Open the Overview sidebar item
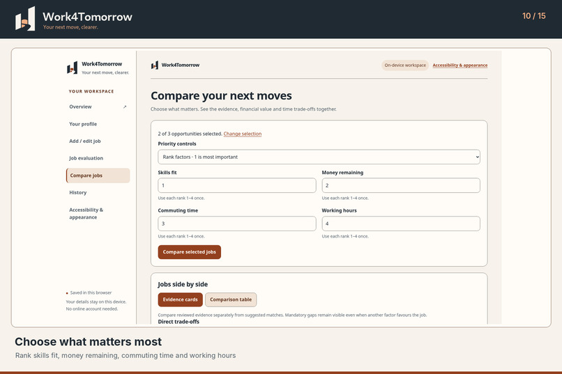 click(98, 107)
